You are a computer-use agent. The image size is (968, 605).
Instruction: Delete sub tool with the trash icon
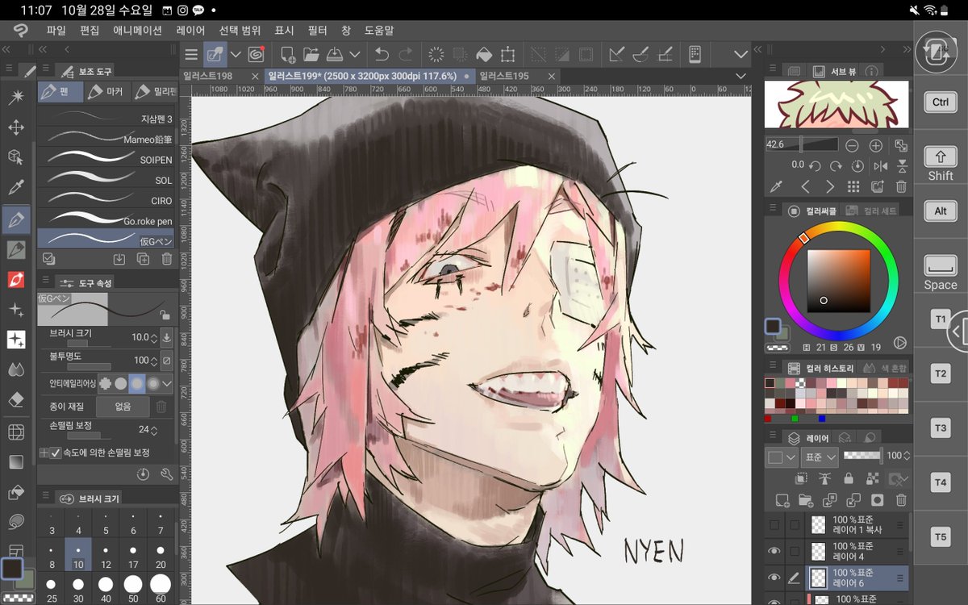click(x=167, y=259)
